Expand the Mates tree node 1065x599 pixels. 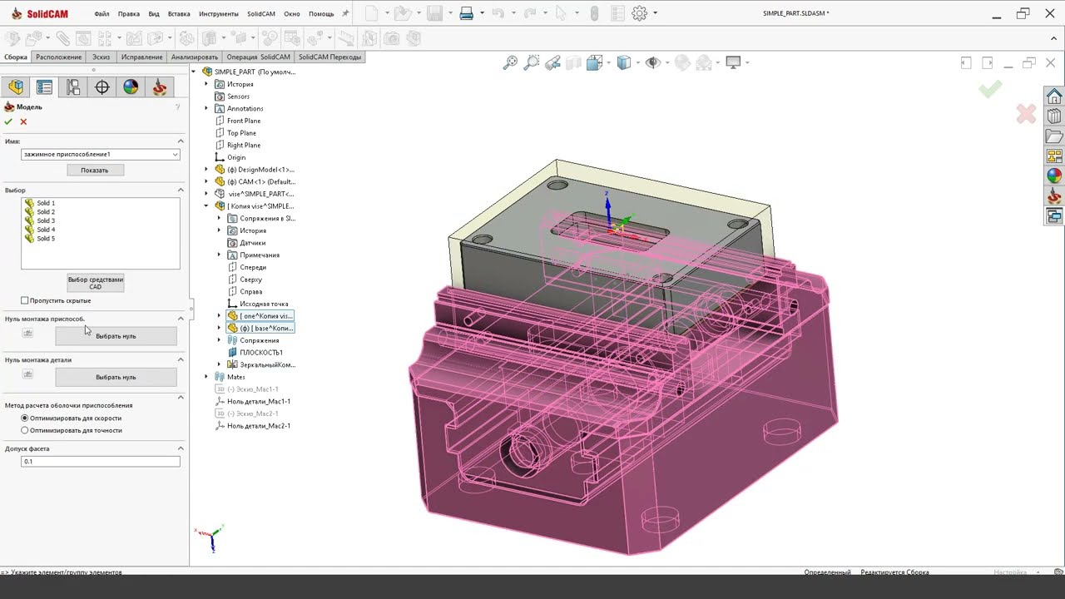click(x=206, y=377)
